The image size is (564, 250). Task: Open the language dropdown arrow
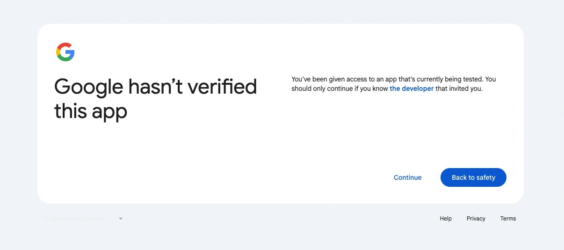121,219
